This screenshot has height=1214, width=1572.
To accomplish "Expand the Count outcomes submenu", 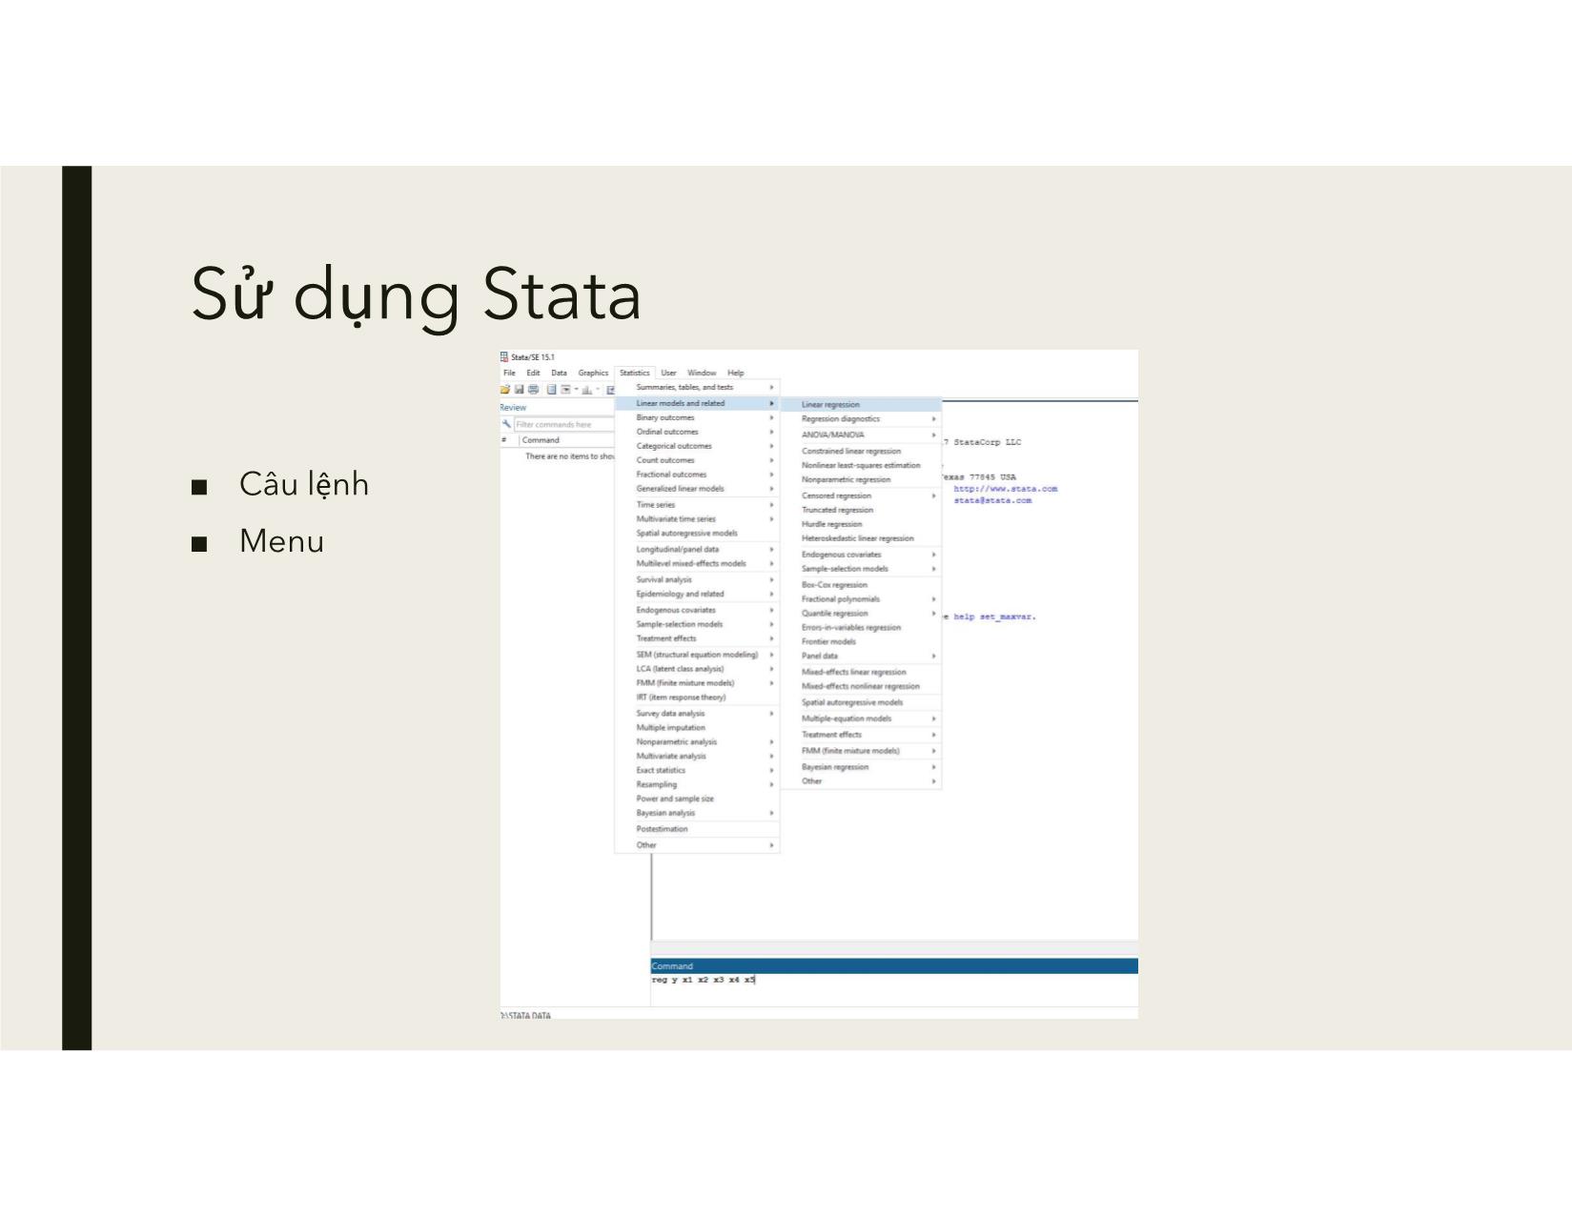I will [698, 460].
